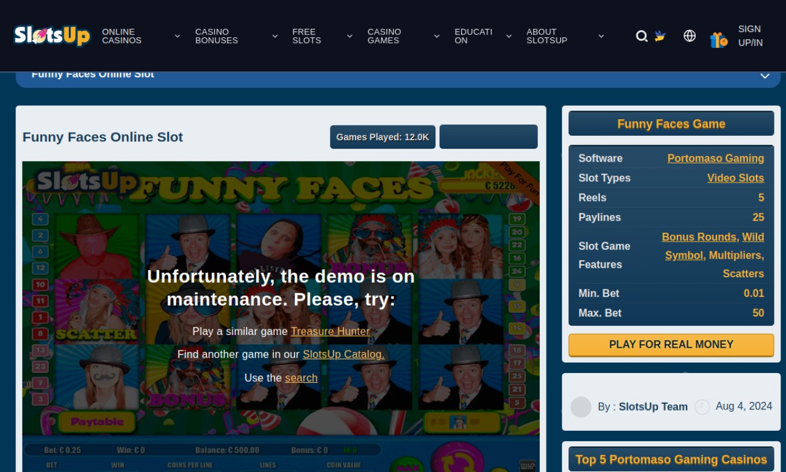Click SlotsUp Team author name
Viewport: 786px width, 472px height.
[653, 407]
